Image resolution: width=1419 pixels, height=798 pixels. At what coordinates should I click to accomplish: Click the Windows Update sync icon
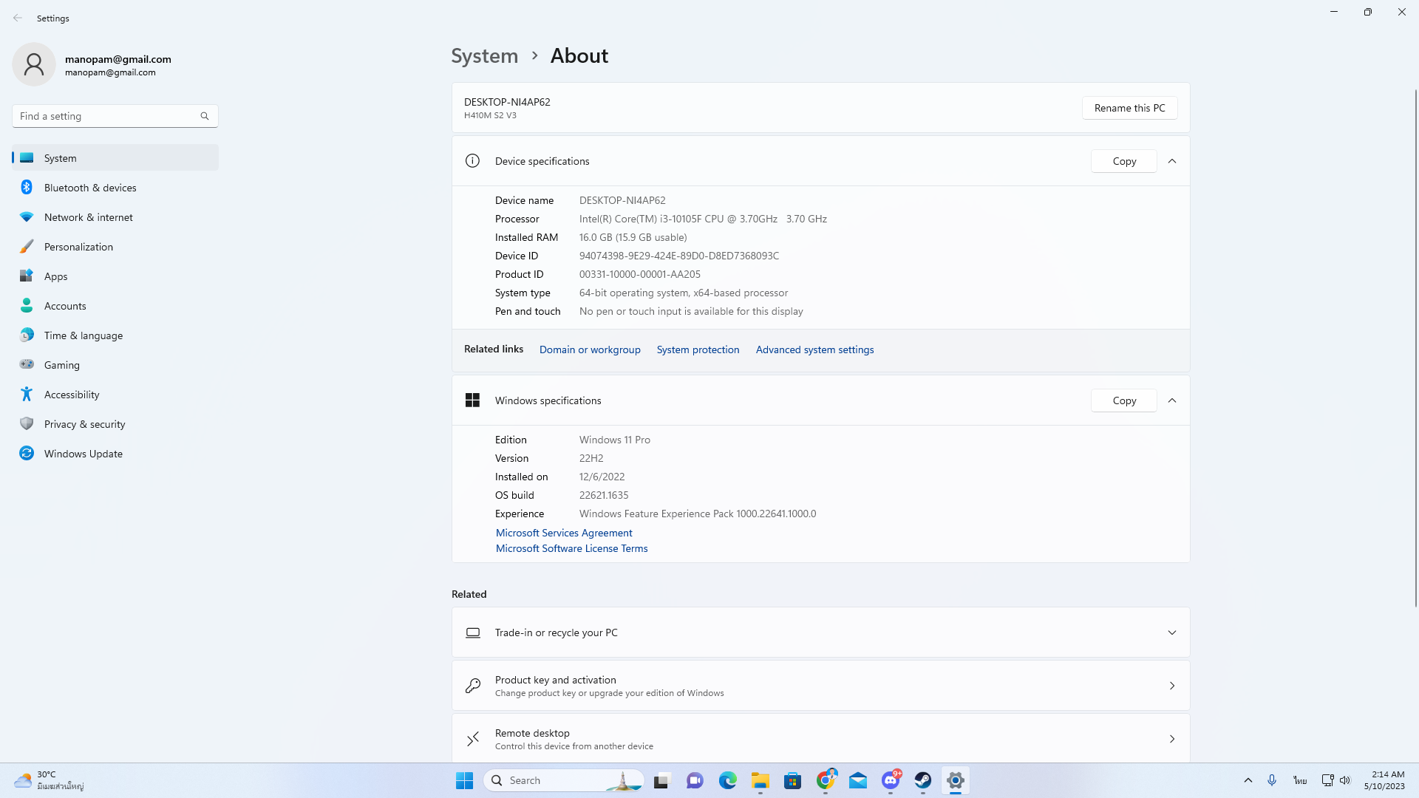click(x=27, y=453)
